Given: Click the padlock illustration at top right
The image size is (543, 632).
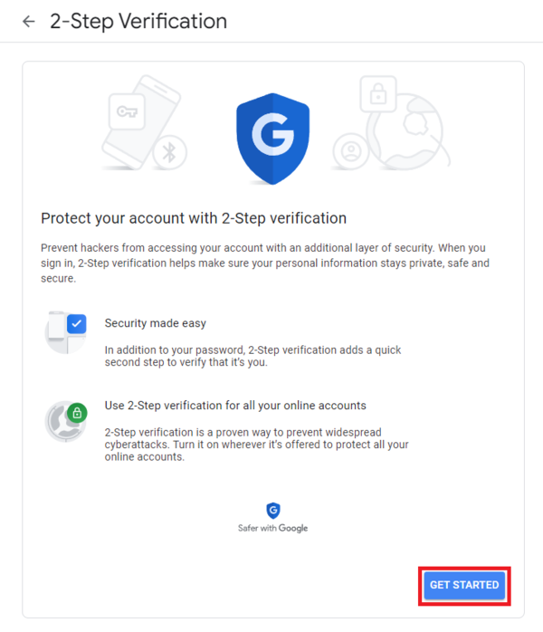Looking at the screenshot, I should [x=377, y=94].
